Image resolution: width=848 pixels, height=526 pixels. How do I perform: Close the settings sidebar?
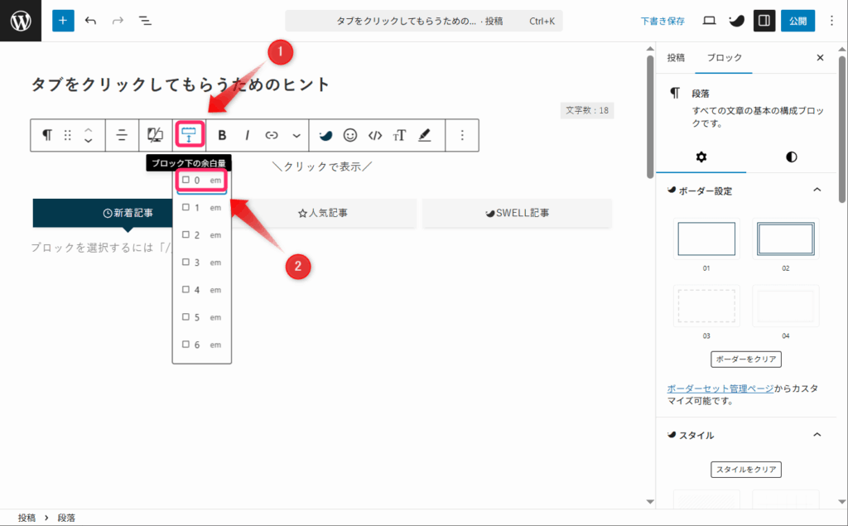[x=821, y=57]
